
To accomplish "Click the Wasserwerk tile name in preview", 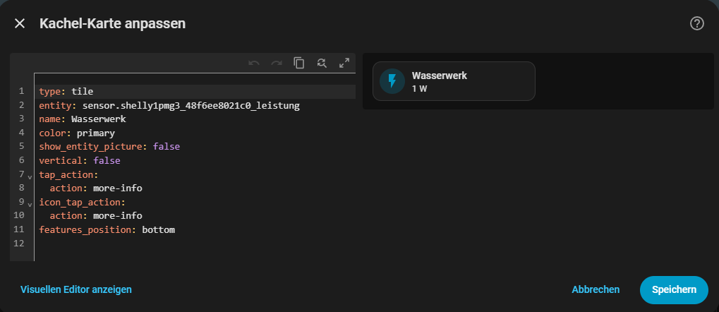I will [439, 76].
